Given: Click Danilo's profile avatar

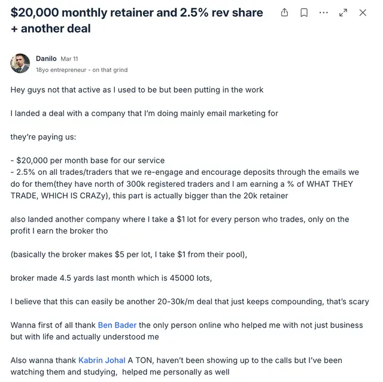Looking at the screenshot, I should pyautogui.click(x=20, y=63).
